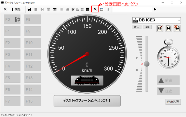Open the DB ICE3 locomotive dropdown
Image resolution: width=186 pixels, height=117 pixels.
click(x=157, y=20)
